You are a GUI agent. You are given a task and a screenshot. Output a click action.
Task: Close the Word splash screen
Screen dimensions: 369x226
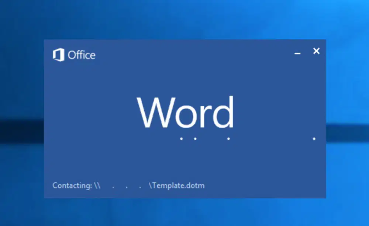[316, 51]
